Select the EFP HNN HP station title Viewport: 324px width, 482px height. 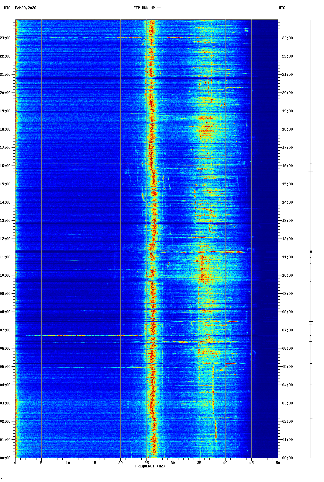pyautogui.click(x=147, y=8)
